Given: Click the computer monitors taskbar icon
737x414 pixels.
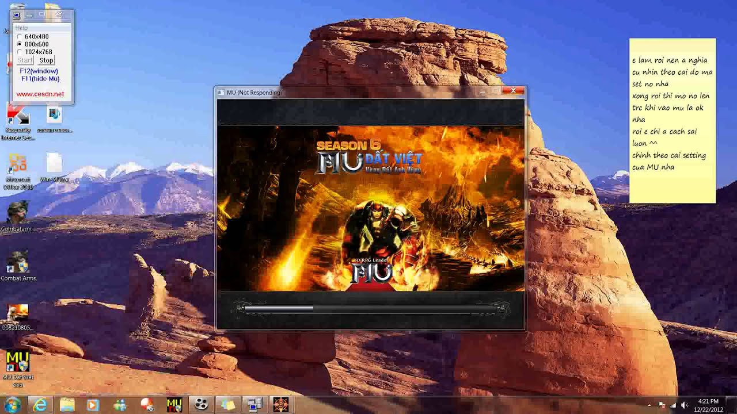Looking at the screenshot, I should (254, 405).
